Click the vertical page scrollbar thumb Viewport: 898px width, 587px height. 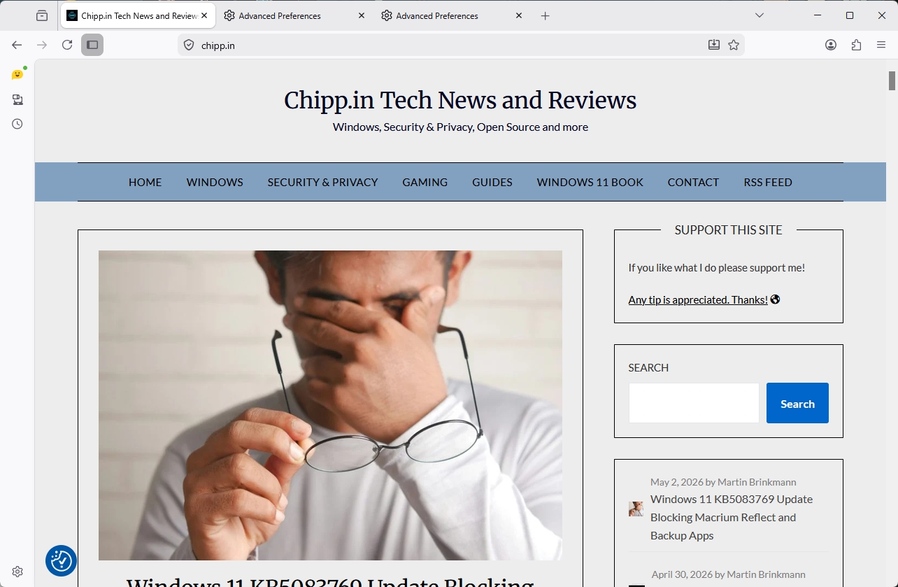click(892, 80)
